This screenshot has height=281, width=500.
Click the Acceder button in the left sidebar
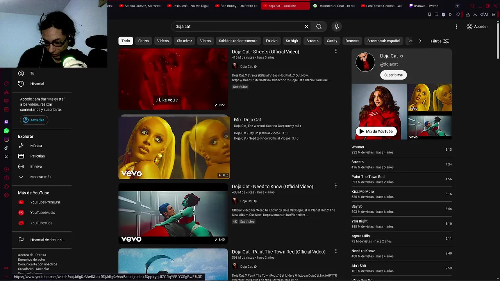click(34, 120)
